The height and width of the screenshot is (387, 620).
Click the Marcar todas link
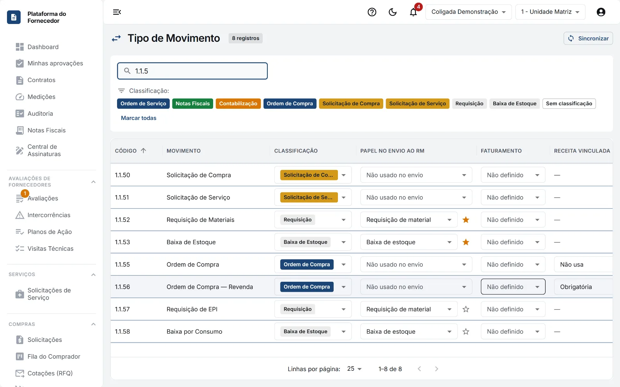(x=139, y=118)
